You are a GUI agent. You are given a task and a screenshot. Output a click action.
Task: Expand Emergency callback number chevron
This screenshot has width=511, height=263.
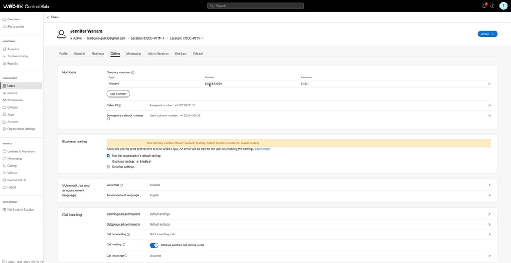489,116
